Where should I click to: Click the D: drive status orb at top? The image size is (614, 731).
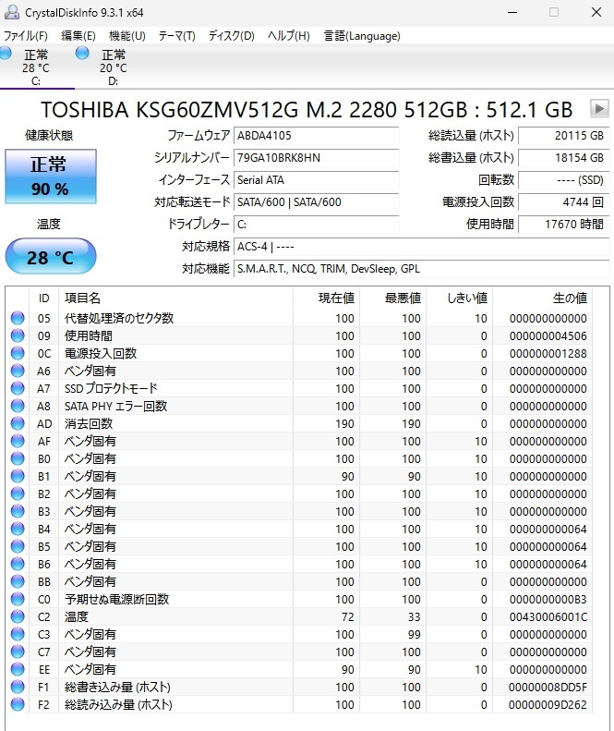[x=82, y=54]
